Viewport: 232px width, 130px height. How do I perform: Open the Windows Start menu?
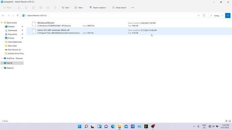click(x=79, y=126)
